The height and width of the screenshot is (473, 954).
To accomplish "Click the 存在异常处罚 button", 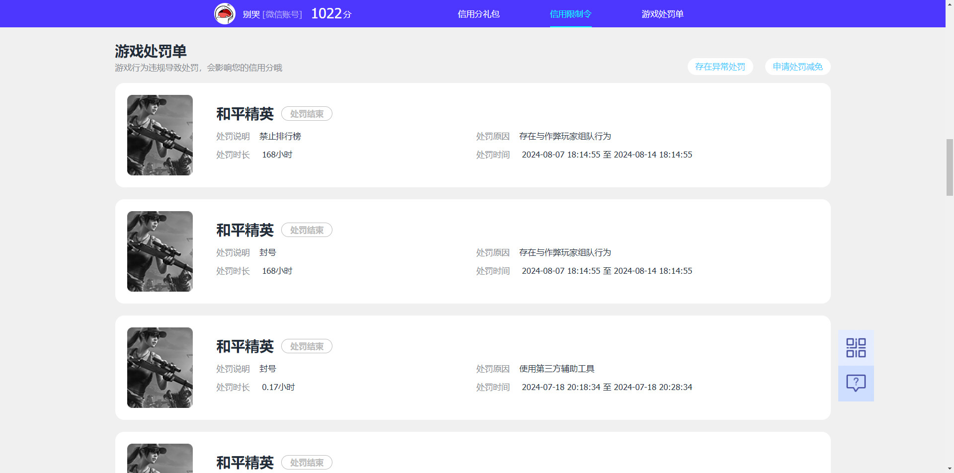I will (x=720, y=67).
